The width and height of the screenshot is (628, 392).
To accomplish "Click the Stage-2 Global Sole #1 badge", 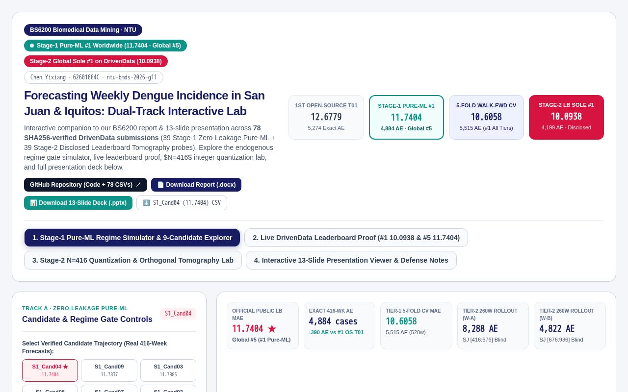I will pyautogui.click(x=96, y=61).
